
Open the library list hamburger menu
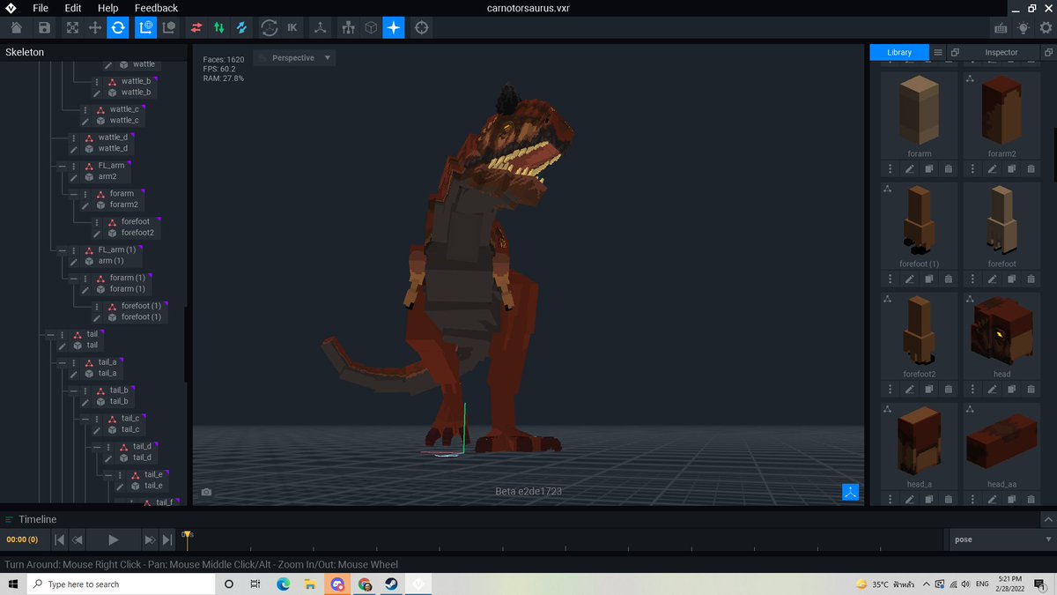(938, 52)
